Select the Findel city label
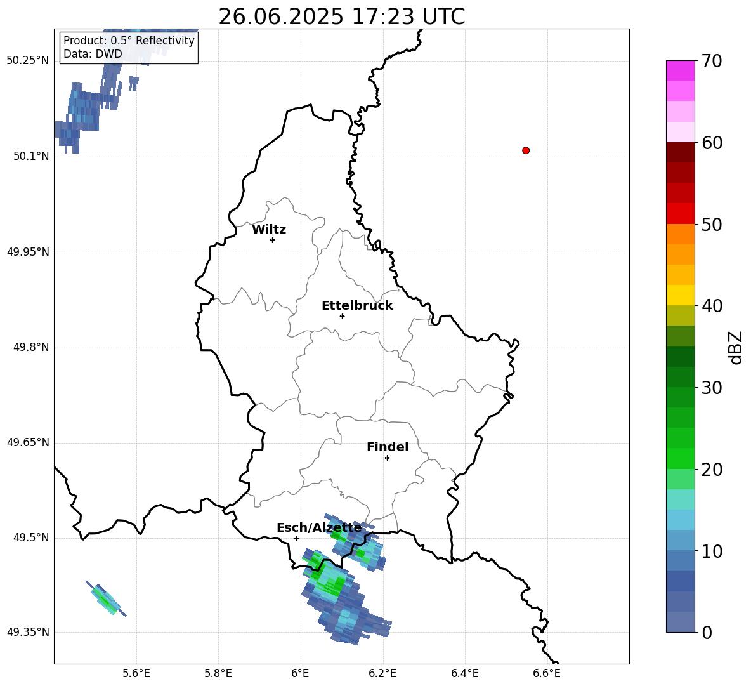The height and width of the screenshot is (686, 751). click(x=388, y=447)
